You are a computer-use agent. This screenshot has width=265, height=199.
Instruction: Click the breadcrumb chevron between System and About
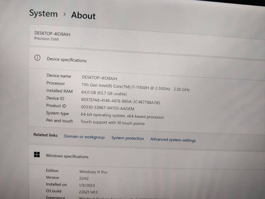64,15
